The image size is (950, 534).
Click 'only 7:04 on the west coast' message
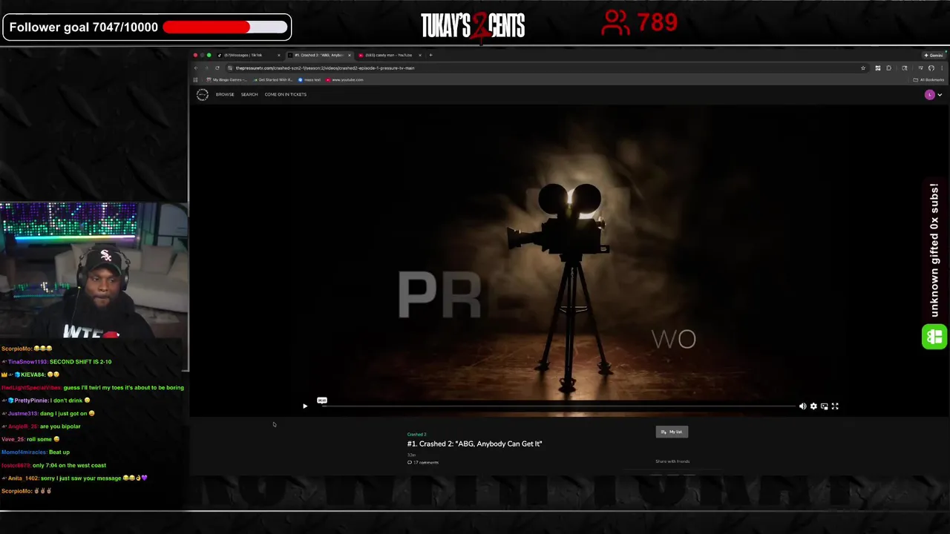click(53, 465)
